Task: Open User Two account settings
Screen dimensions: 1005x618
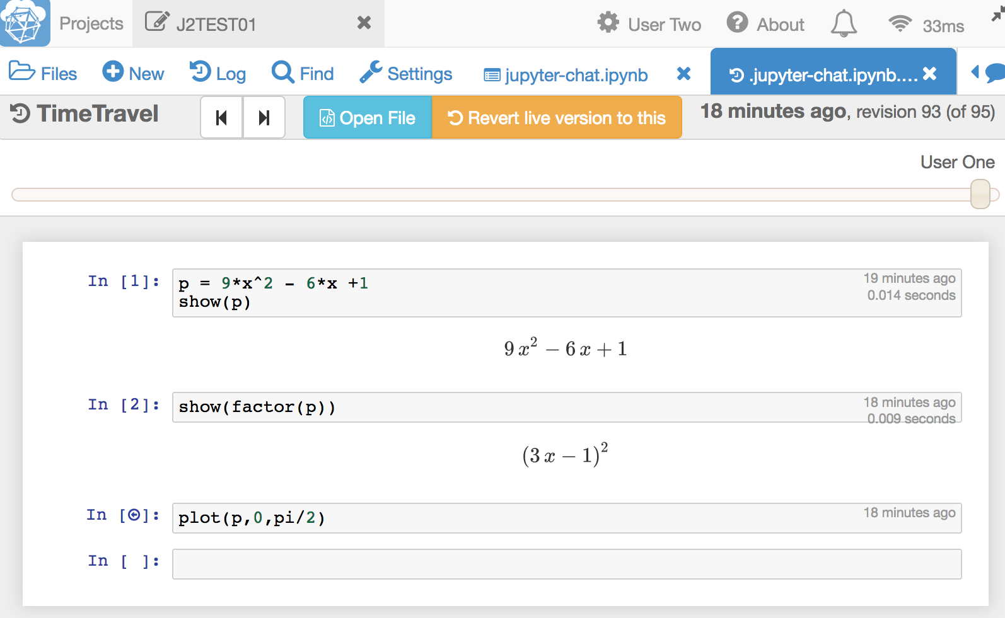Action: pos(649,25)
